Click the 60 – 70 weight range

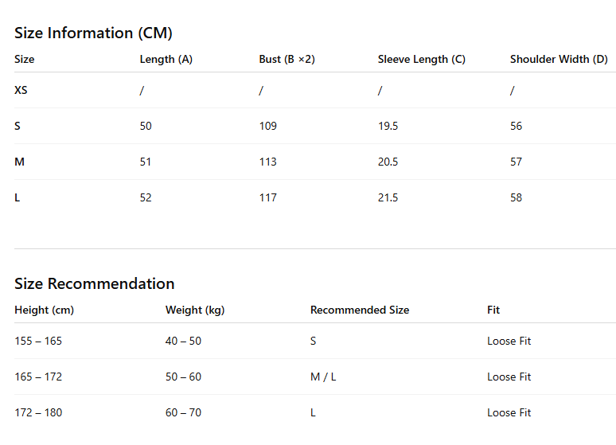pos(183,413)
